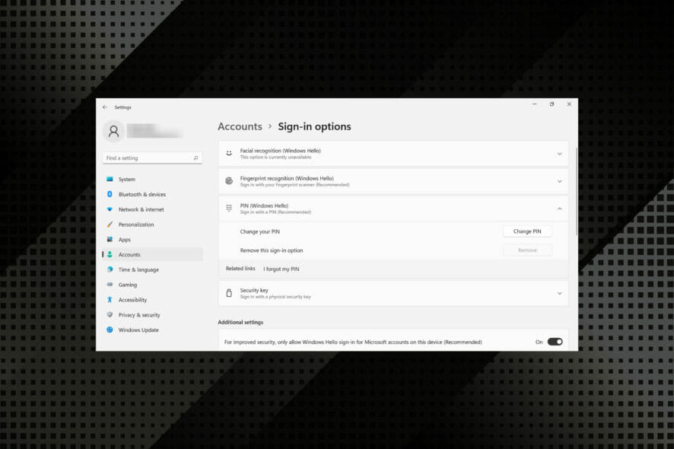Go back to Accounts breadcrumb
Viewport: 674px width, 449px height.
pos(240,126)
